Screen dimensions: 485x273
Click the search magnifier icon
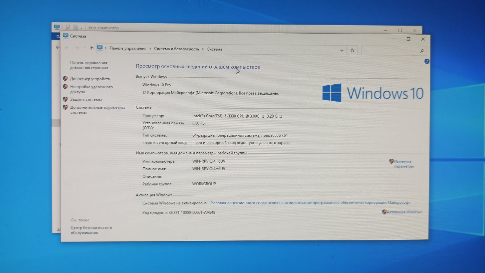click(422, 51)
